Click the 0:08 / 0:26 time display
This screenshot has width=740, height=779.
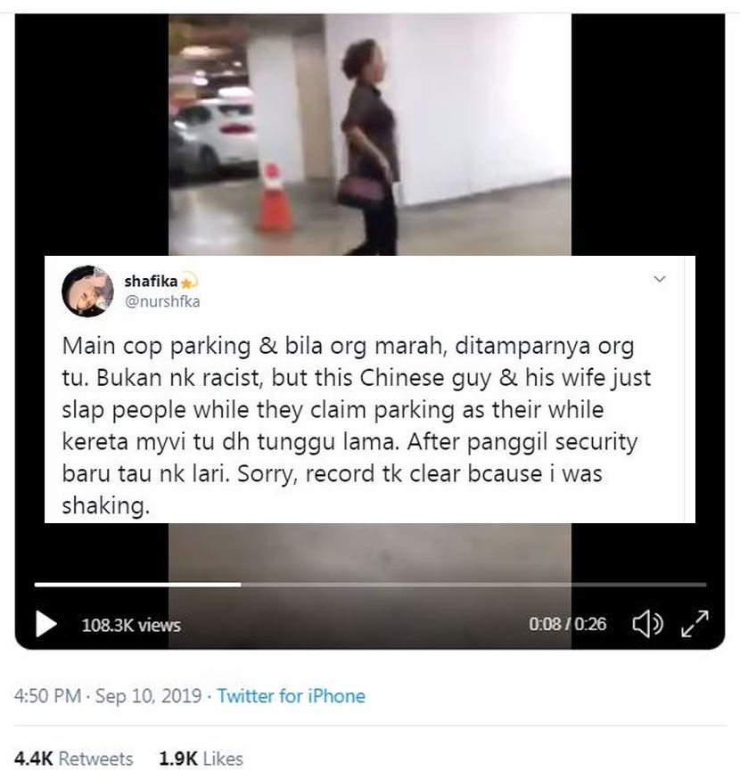point(568,624)
